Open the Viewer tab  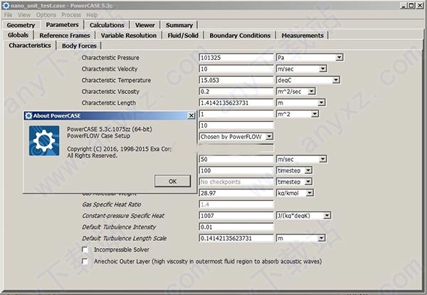click(x=144, y=25)
